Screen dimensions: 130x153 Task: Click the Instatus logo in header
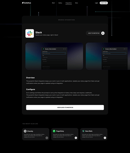(x=27, y=3)
